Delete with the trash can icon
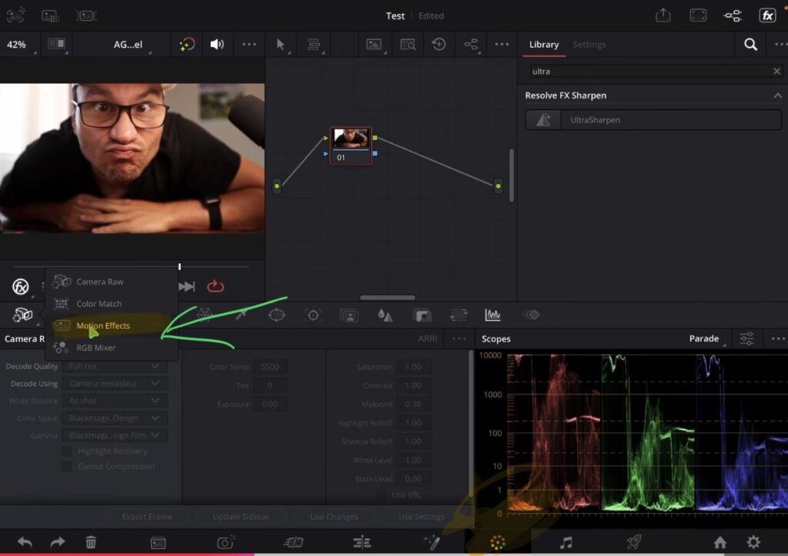 91,542
